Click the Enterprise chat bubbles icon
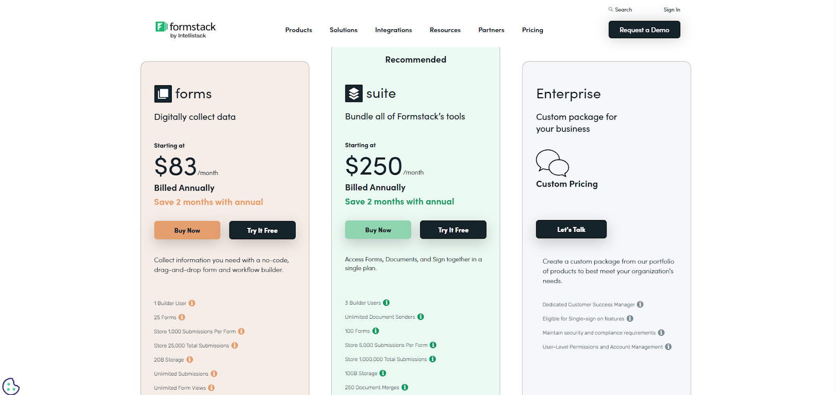The height and width of the screenshot is (395, 836). coord(552,163)
